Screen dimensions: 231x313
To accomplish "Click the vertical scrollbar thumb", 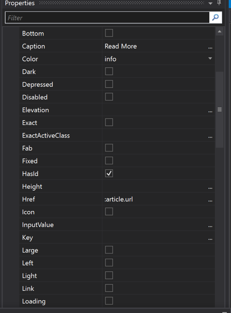I will coord(219,110).
